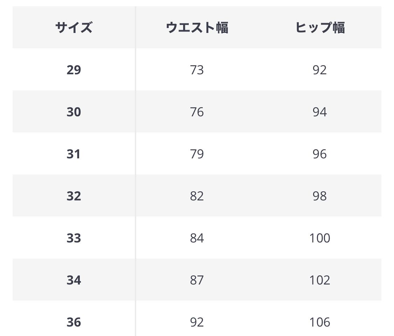Click hip value 100 cell
The height and width of the screenshot is (336, 394).
[320, 238]
